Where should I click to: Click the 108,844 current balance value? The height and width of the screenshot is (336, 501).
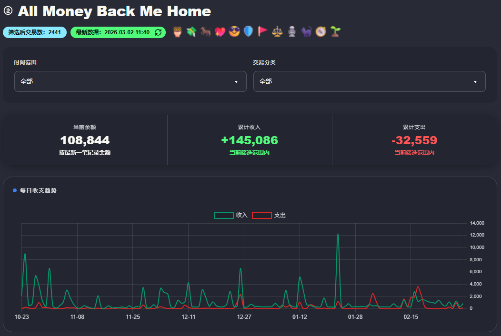pyautogui.click(x=85, y=140)
